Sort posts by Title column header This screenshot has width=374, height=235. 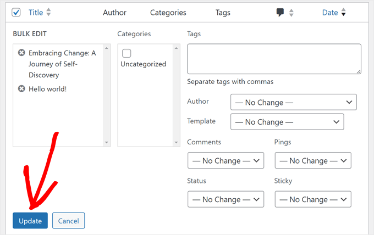35,13
